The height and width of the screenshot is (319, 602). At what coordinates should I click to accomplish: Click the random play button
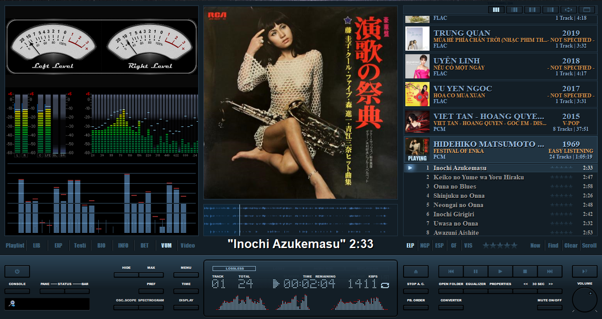click(x=585, y=272)
